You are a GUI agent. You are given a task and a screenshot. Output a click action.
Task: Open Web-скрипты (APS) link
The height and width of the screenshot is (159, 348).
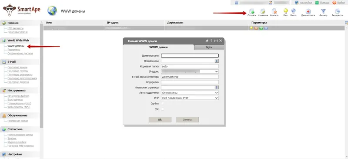[19, 107]
